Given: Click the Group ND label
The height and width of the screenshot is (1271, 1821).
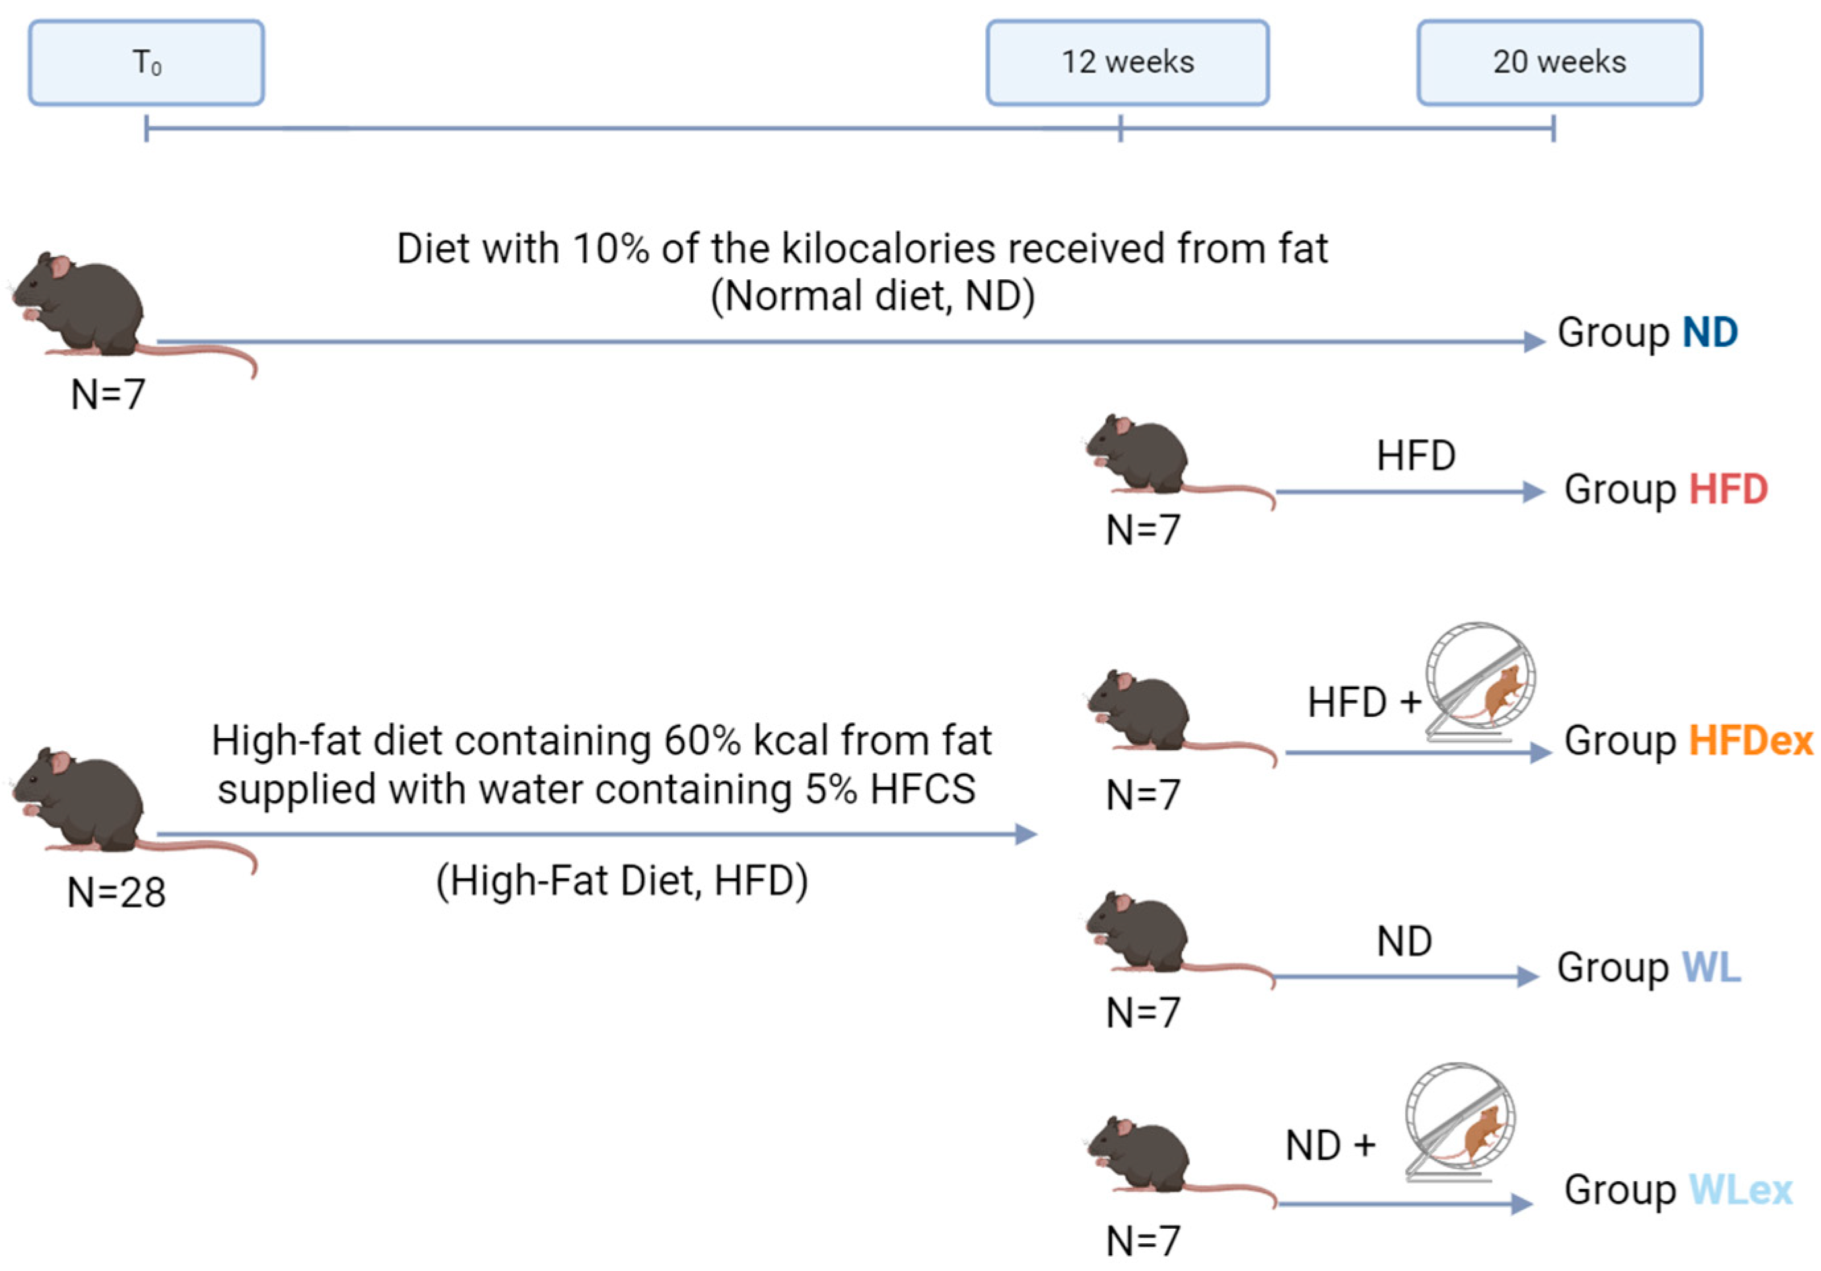Looking at the screenshot, I should [x=1647, y=332].
